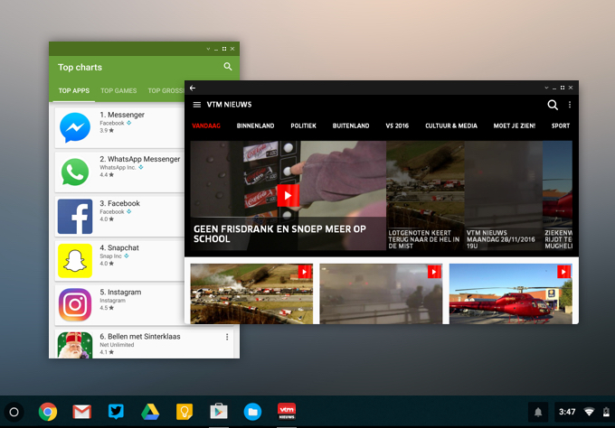Open 1. Messenger listing title

[122, 115]
